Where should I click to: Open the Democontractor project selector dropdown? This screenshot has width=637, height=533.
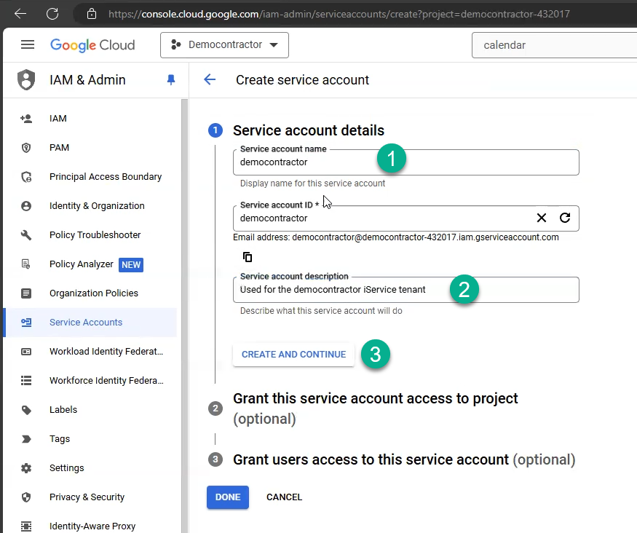(x=225, y=44)
